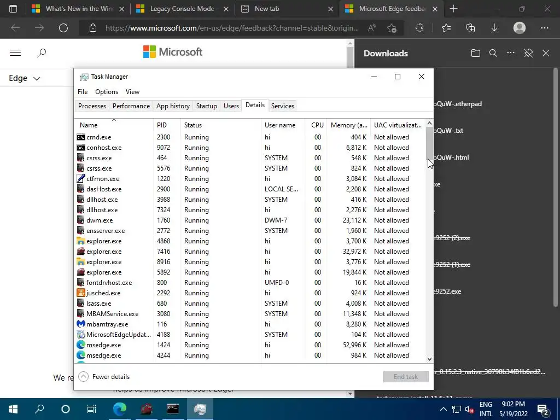Sort by User name column header
The height and width of the screenshot is (420, 560).
(x=283, y=125)
